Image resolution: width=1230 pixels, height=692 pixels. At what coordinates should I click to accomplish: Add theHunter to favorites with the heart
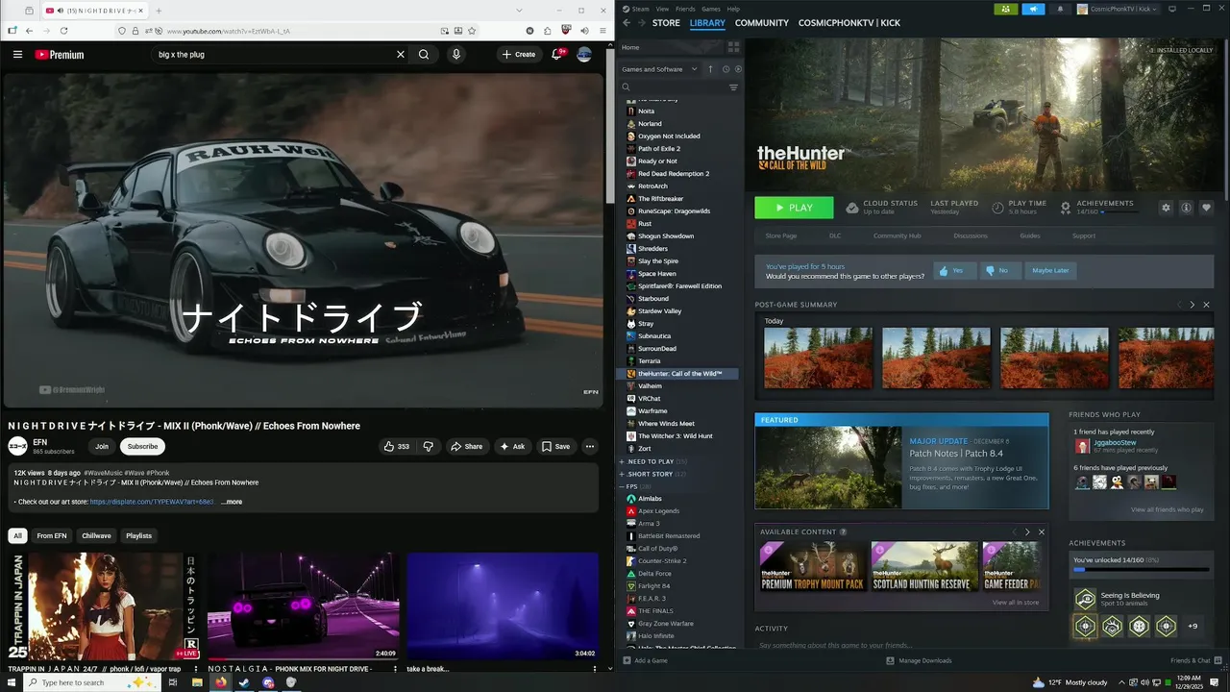(1207, 208)
